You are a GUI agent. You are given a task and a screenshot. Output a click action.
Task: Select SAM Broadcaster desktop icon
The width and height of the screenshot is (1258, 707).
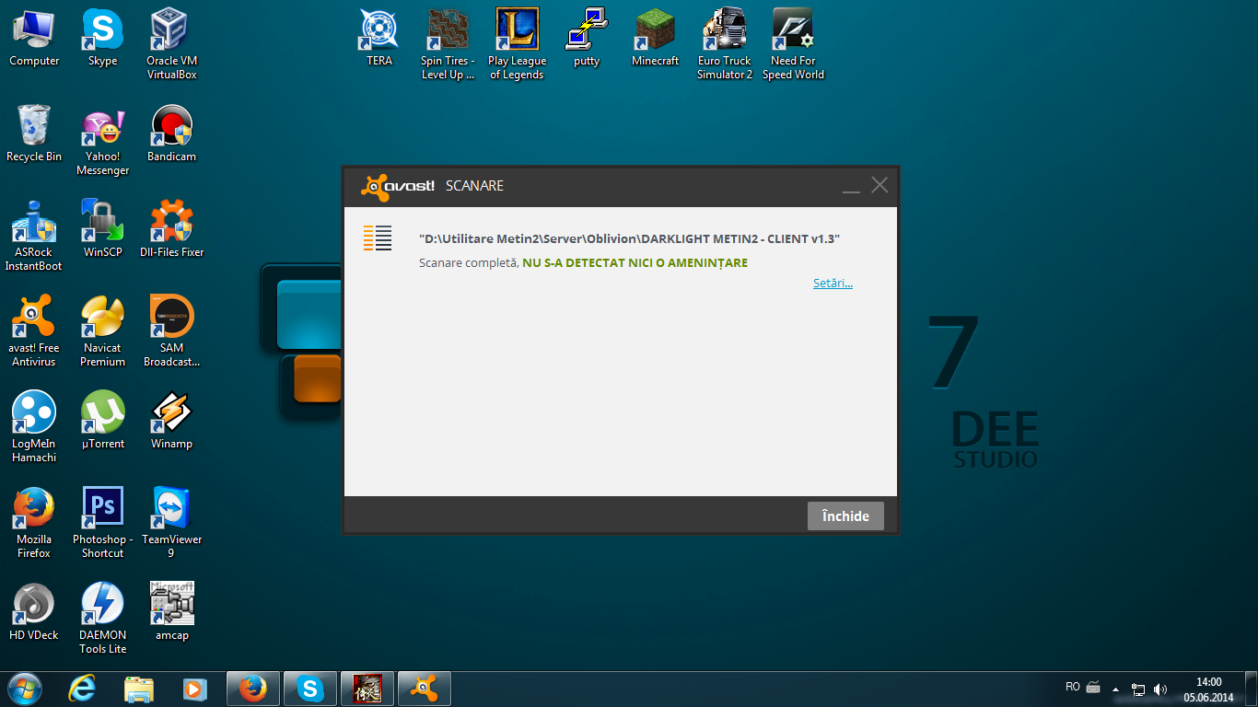(171, 332)
